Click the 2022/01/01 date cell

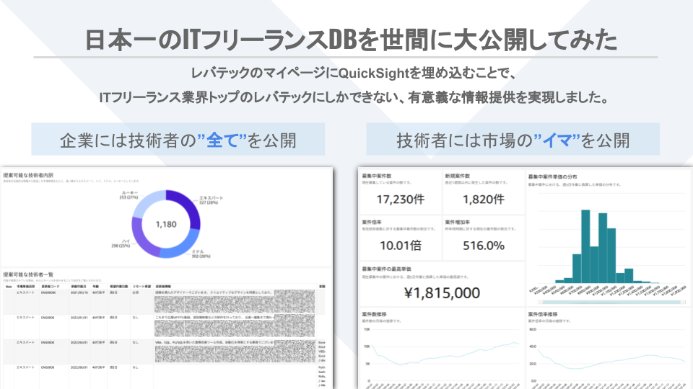click(79, 318)
